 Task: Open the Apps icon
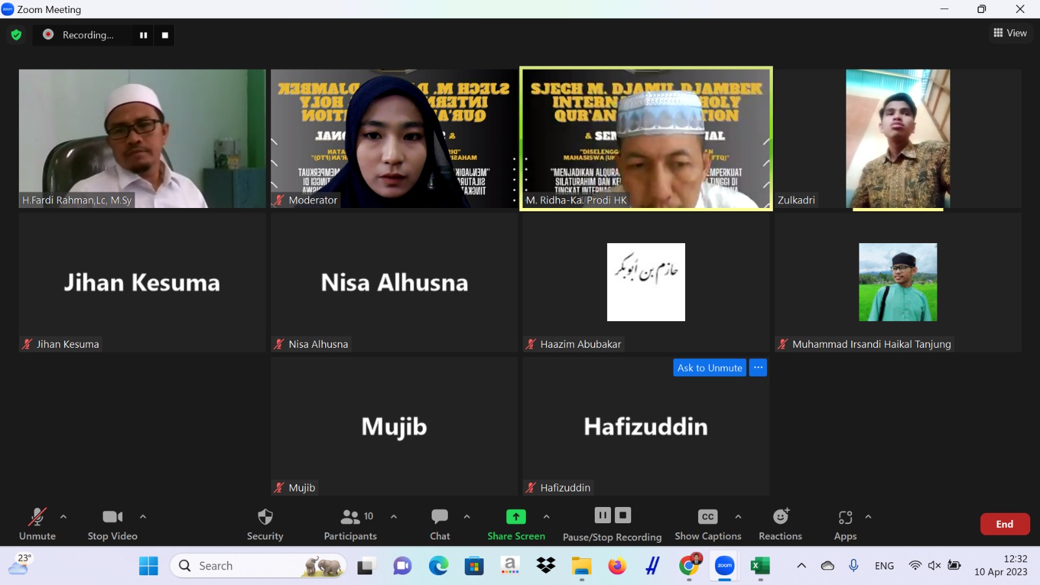[x=845, y=517]
